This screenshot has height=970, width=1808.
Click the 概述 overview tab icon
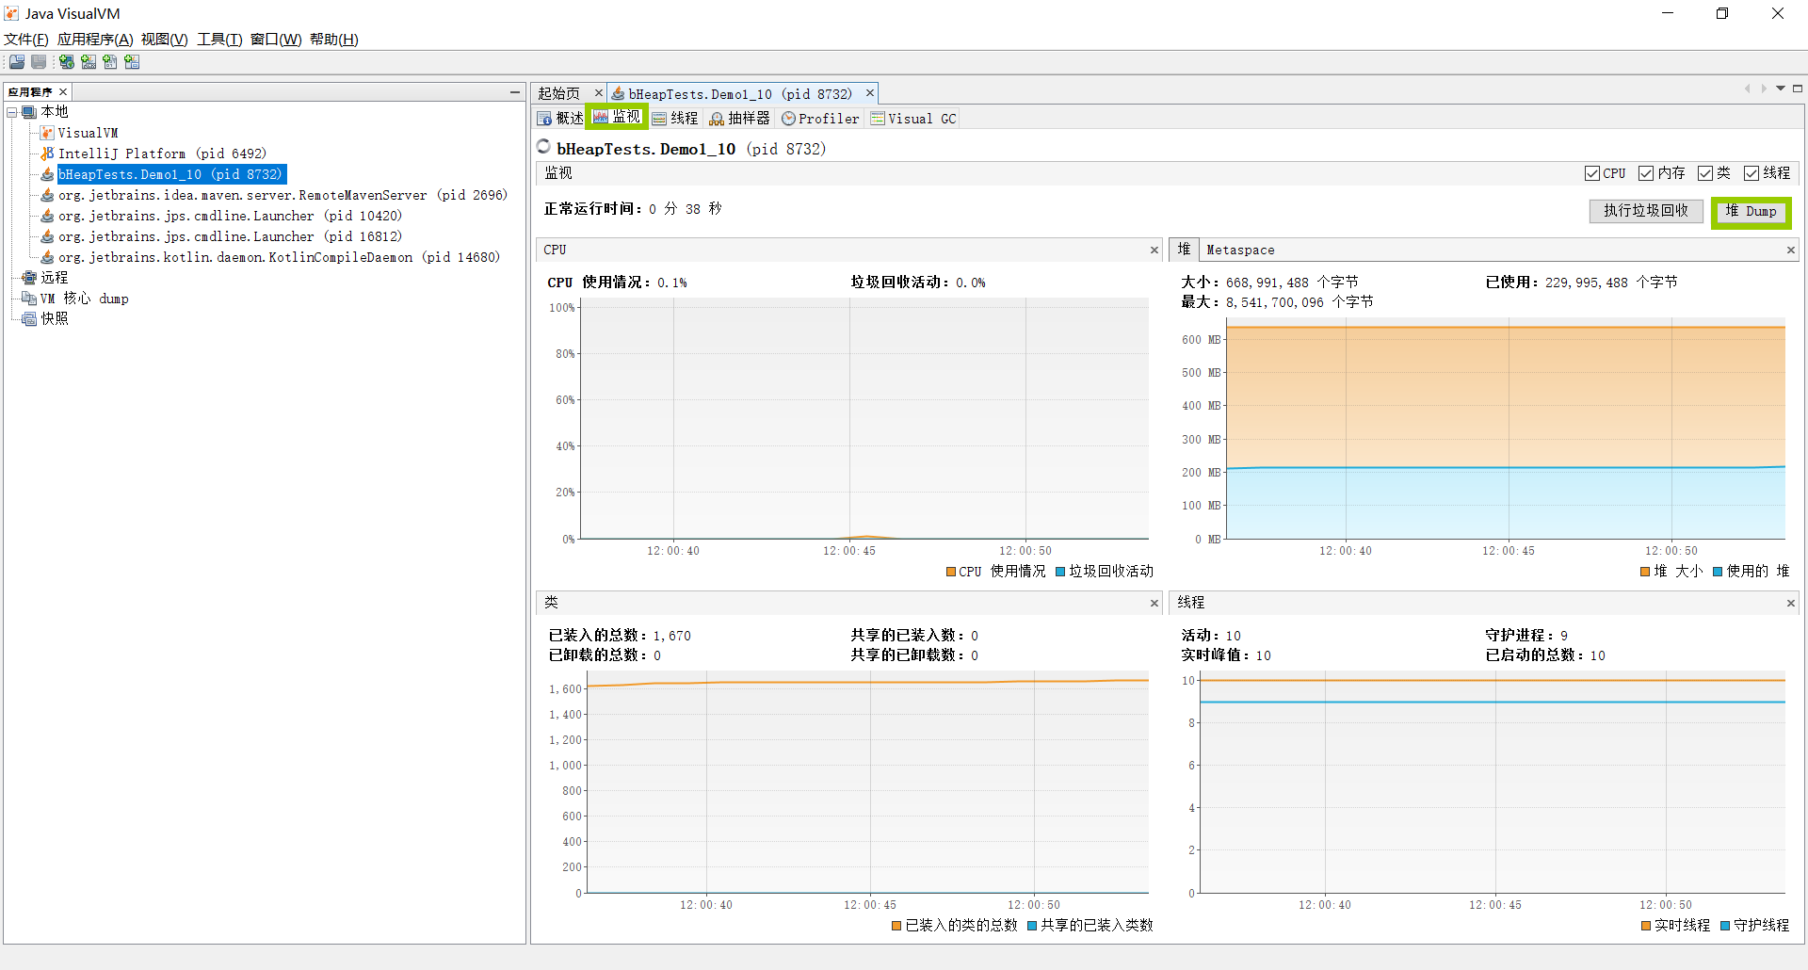(x=544, y=119)
